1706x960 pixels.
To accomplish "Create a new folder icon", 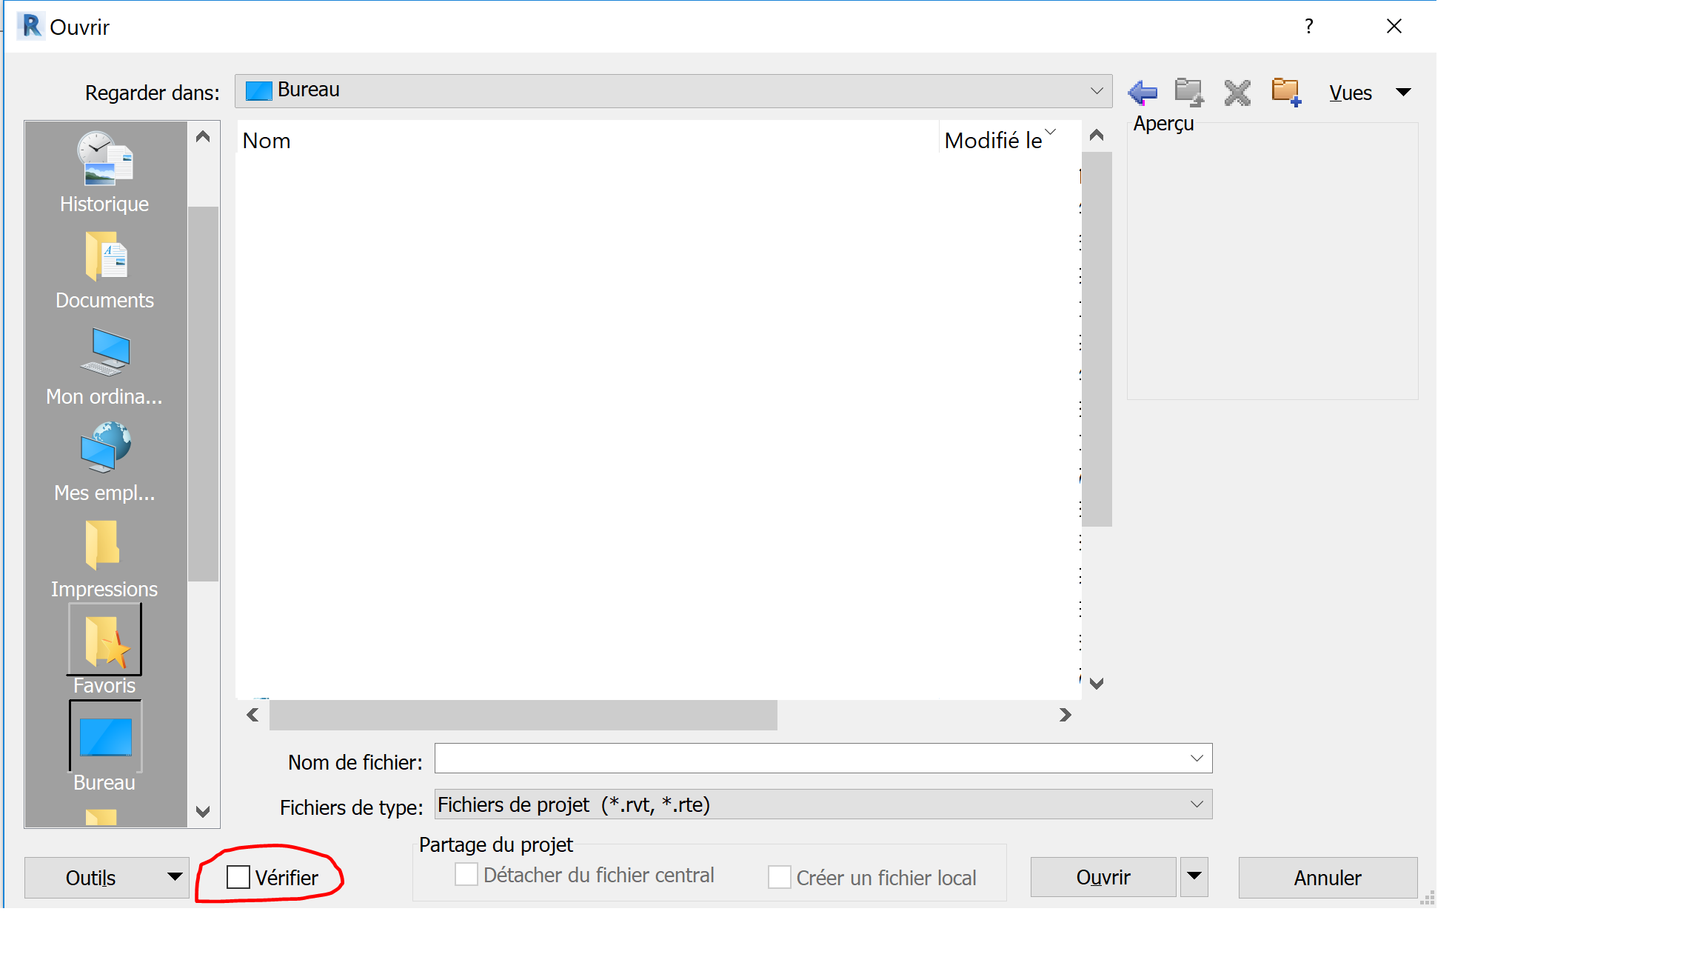I will (x=1286, y=93).
